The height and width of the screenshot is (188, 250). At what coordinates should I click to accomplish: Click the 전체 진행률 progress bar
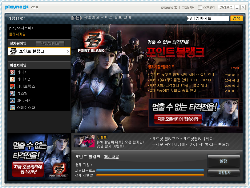point(150,175)
